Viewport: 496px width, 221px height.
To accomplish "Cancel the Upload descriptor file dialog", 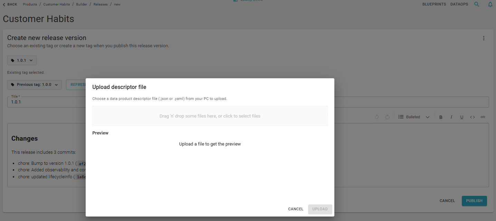I will tap(295, 209).
